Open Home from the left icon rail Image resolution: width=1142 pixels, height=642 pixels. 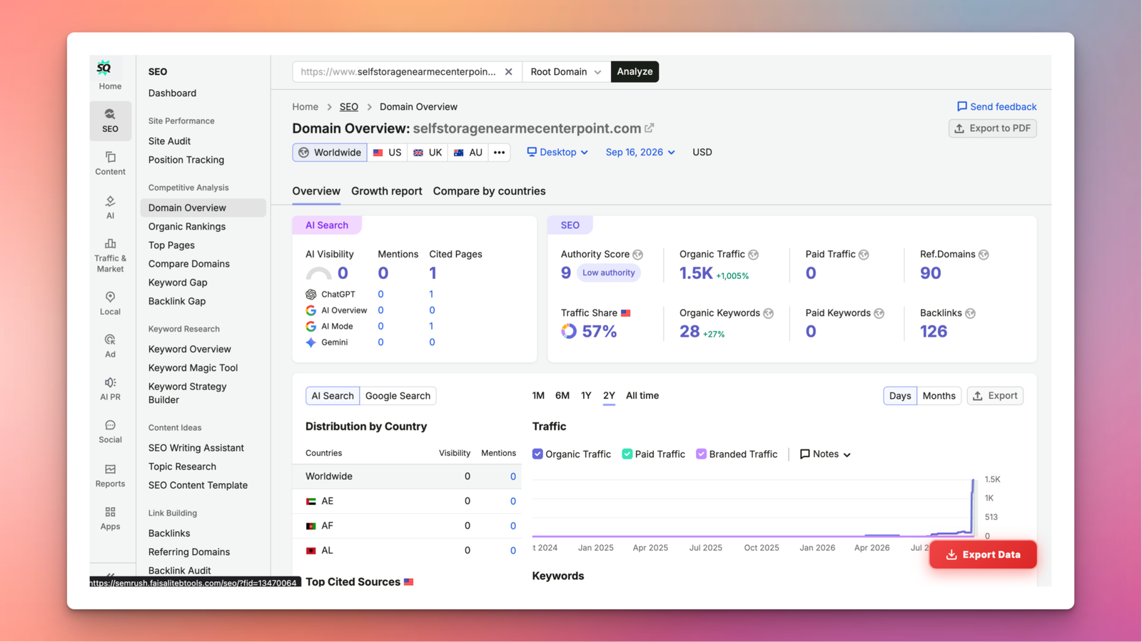tap(110, 76)
